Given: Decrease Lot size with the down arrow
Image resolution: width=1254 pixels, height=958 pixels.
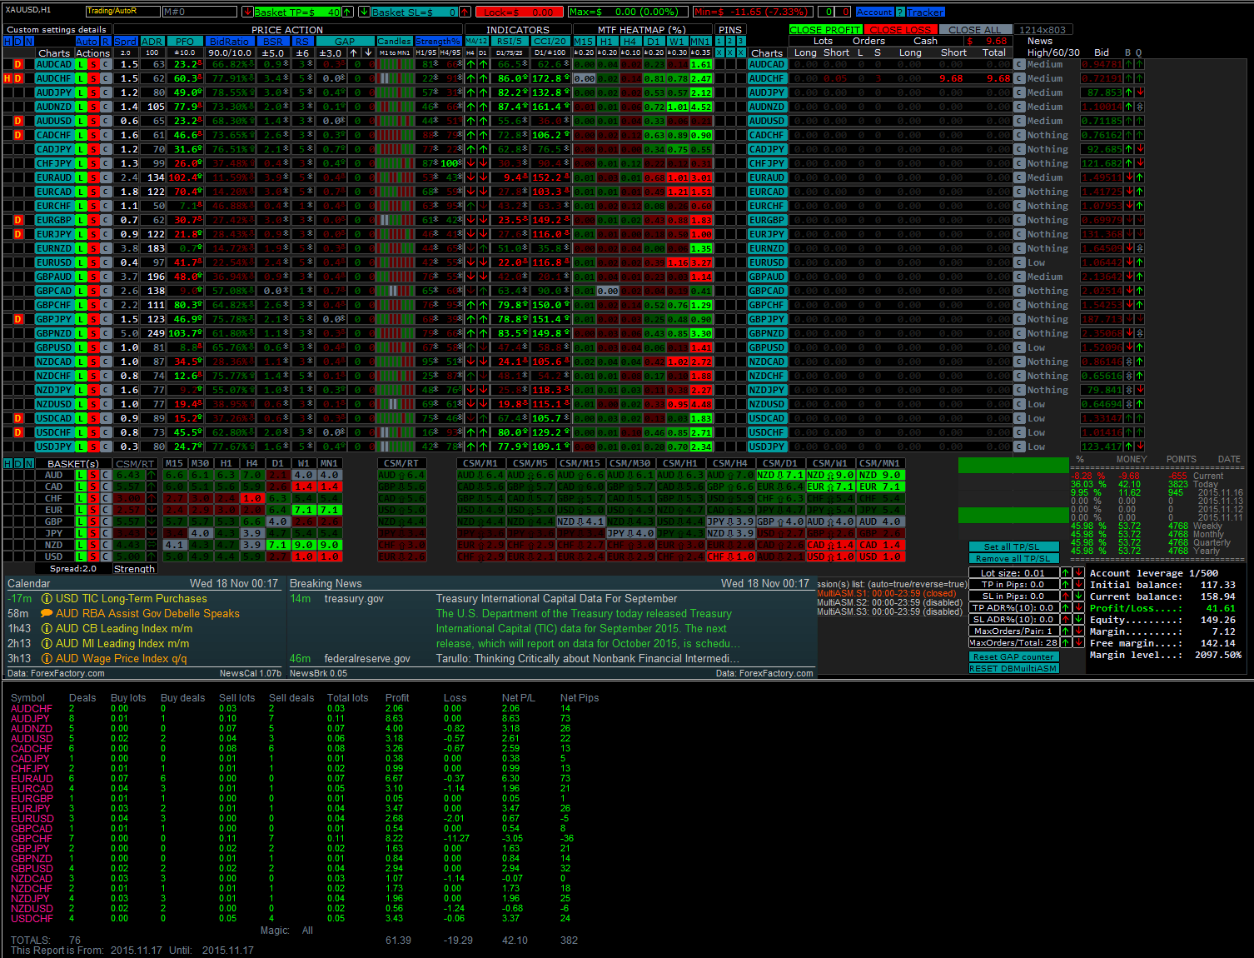Looking at the screenshot, I should (x=1078, y=573).
